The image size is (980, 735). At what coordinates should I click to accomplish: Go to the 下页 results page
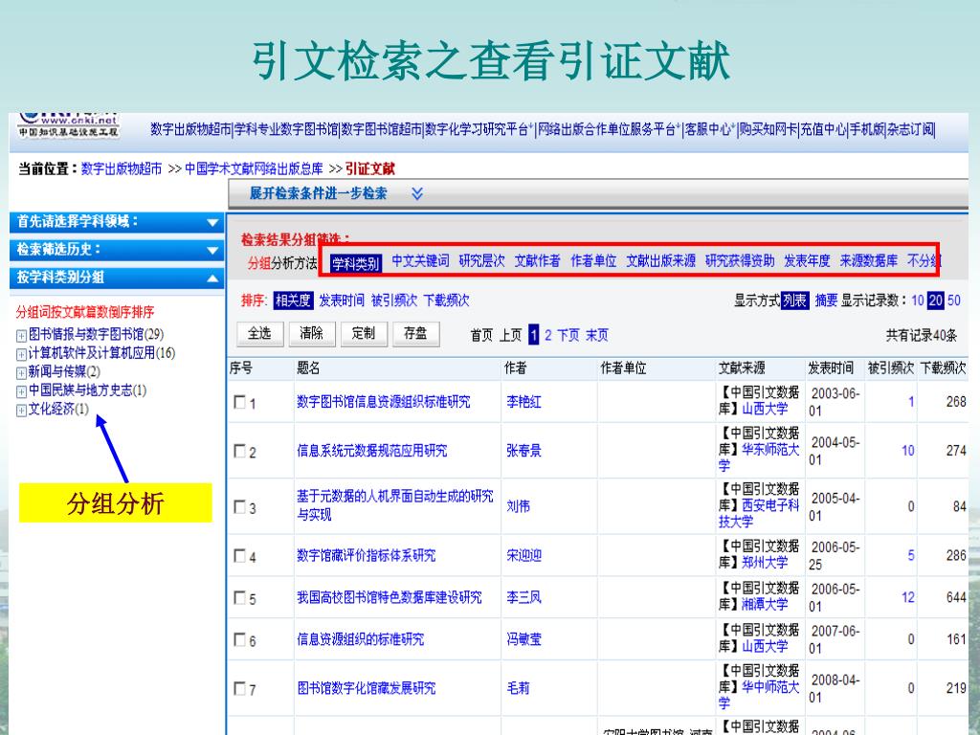(568, 335)
